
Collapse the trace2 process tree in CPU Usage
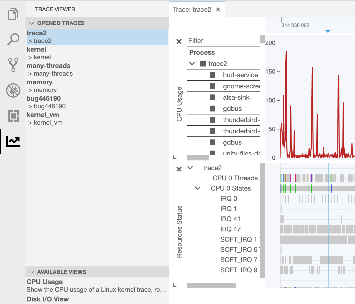pyautogui.click(x=193, y=63)
